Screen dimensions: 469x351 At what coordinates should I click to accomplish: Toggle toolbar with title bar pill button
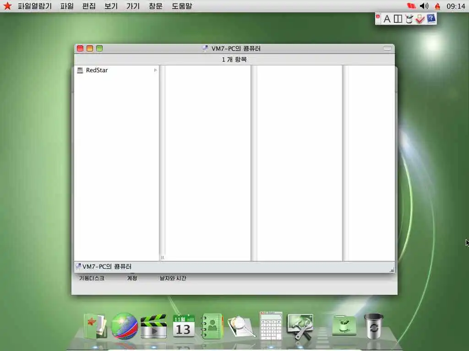point(387,48)
